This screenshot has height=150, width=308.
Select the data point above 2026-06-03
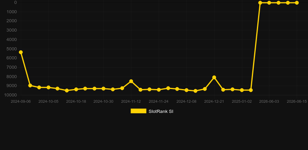point(269,3)
